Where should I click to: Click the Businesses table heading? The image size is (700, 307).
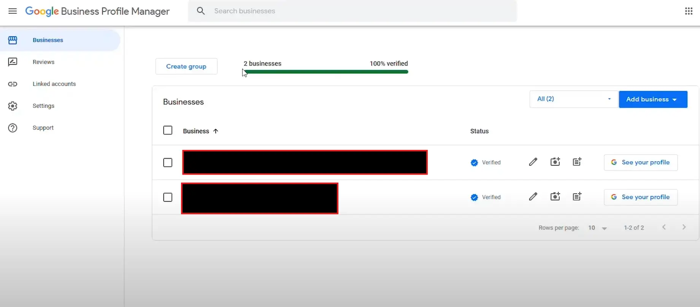coord(183,102)
